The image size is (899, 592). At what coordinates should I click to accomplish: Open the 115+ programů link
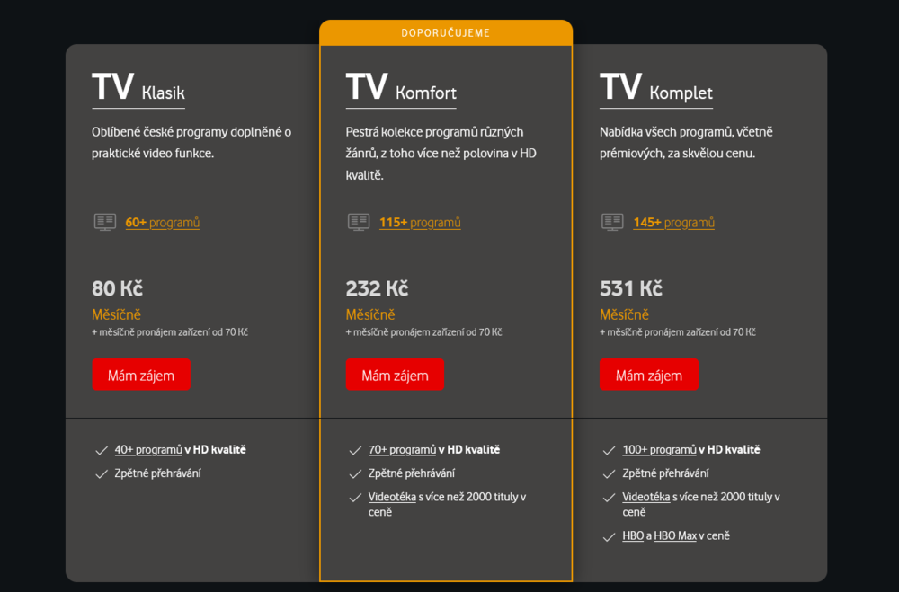coord(420,223)
